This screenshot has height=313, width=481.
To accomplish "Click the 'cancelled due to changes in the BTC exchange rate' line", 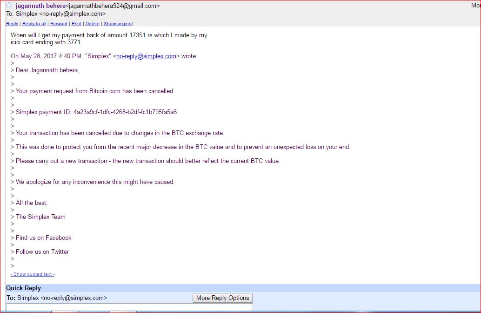I will (x=120, y=133).
